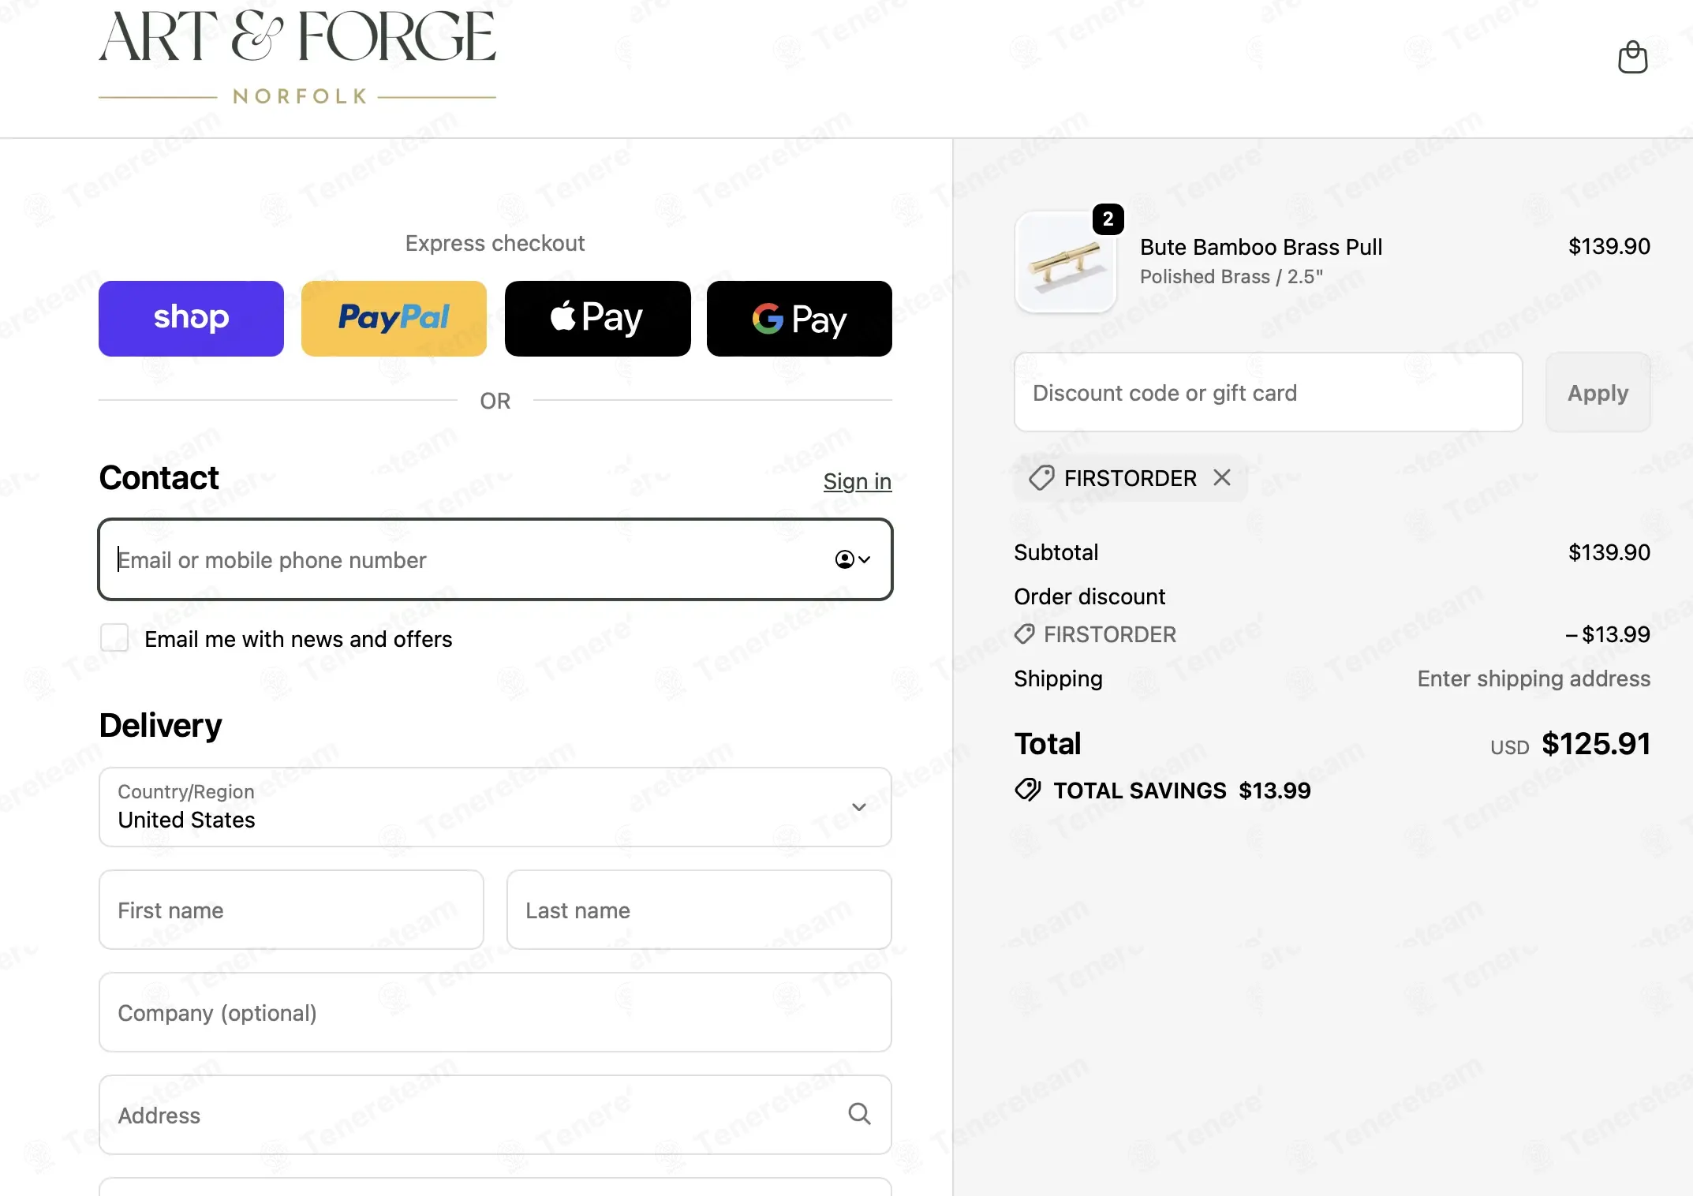Screen dimensions: 1693x1196
Task: Focus the Discount code or gift card field
Action: point(1268,392)
